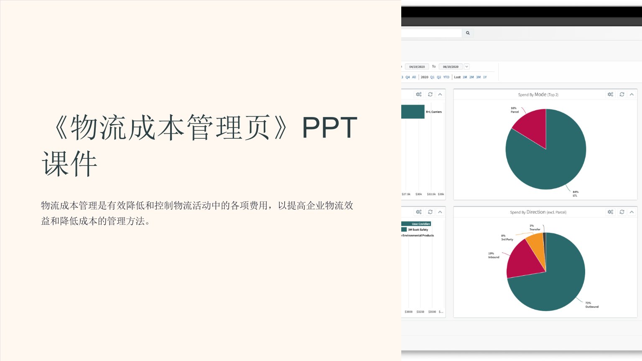Viewport: 642px width, 361px height.
Task: Click the 8% 3rd Party pie label
Action: pos(507,237)
